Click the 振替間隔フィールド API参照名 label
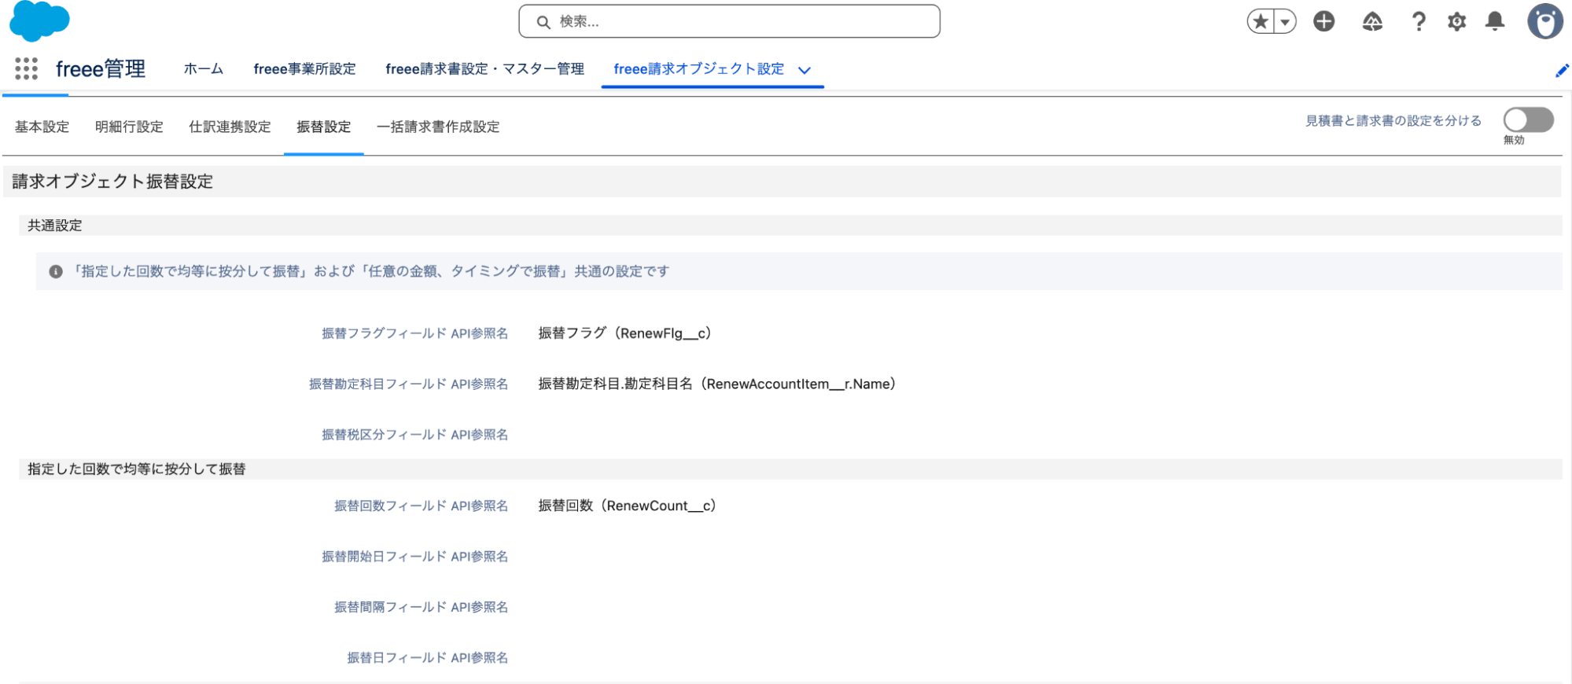The width and height of the screenshot is (1572, 684). coord(421,608)
